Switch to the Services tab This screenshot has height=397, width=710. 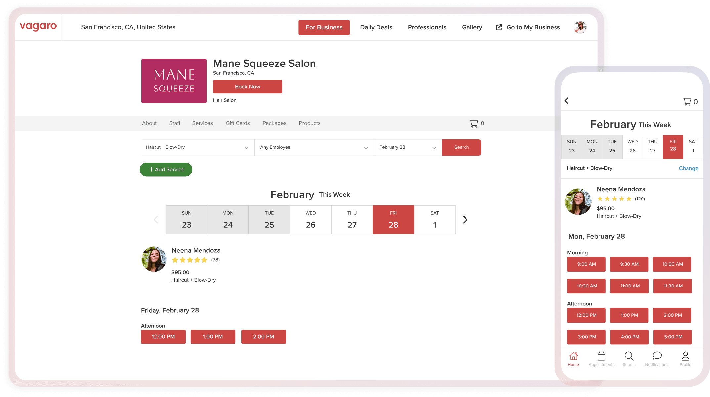(202, 123)
